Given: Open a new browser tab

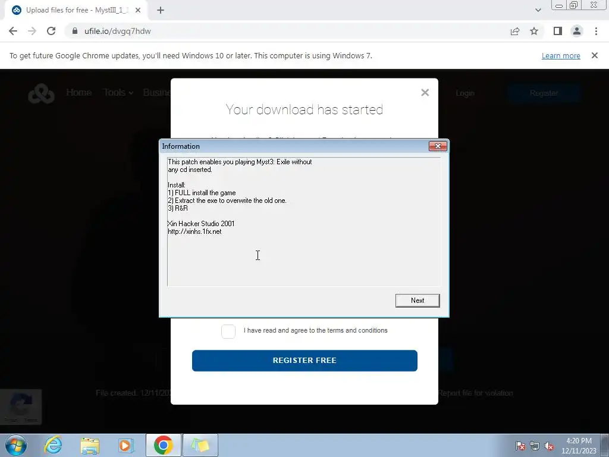Looking at the screenshot, I should coord(161,10).
